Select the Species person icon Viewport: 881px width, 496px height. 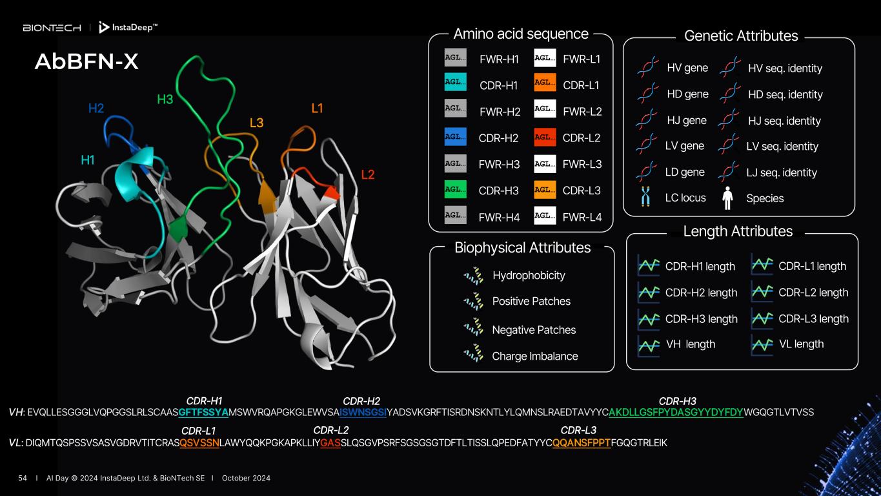[x=727, y=198]
